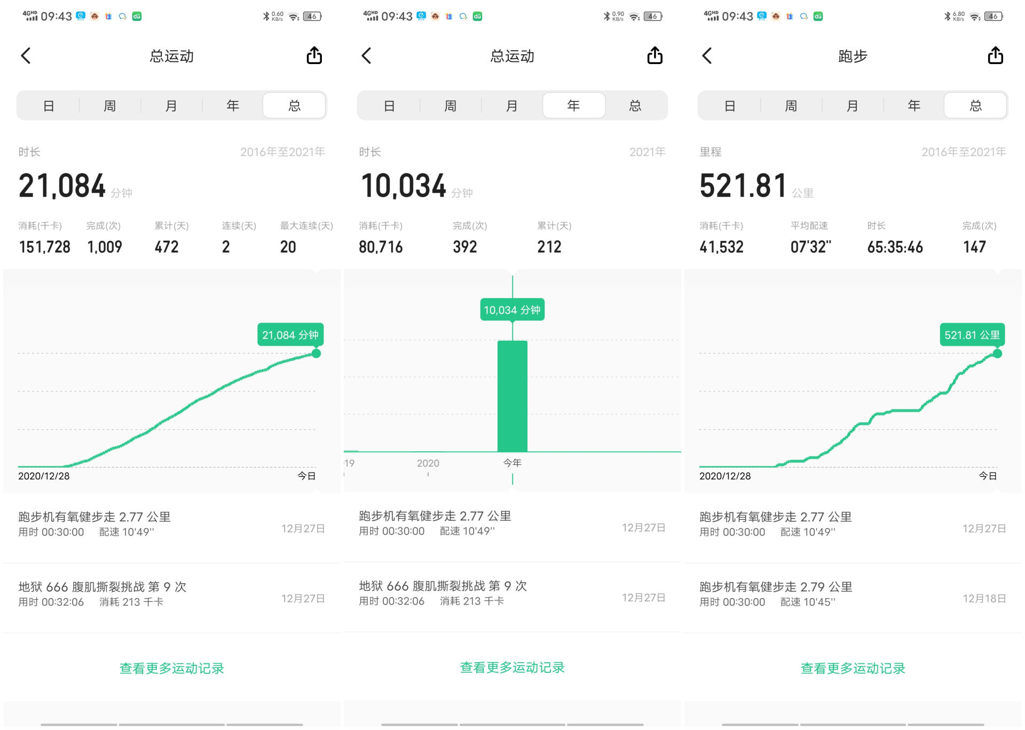The height and width of the screenshot is (730, 1025).
Task: Tap the 1,009 完成(次) value
Action: pyautogui.click(x=105, y=247)
